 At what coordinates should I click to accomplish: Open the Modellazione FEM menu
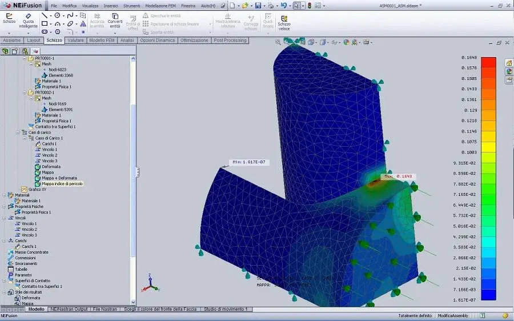[160, 6]
